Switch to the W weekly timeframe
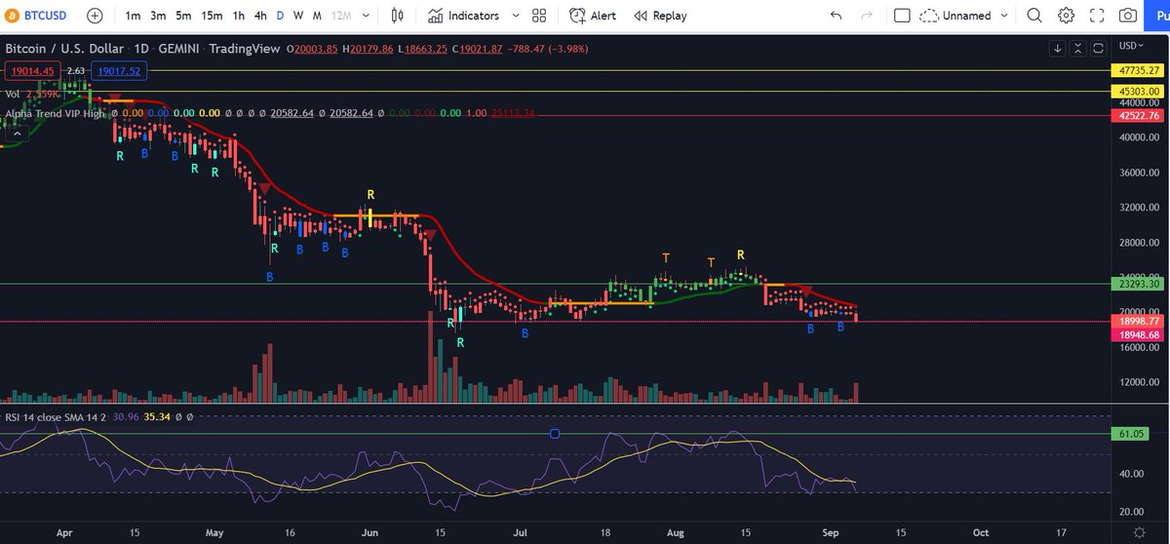The image size is (1170, 544). pyautogui.click(x=297, y=16)
